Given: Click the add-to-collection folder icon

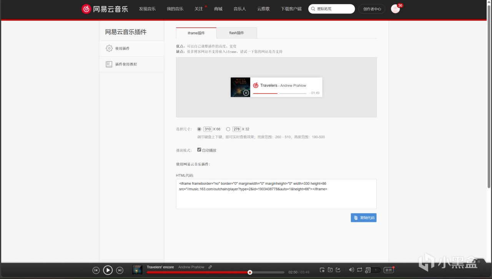Looking at the screenshot, I should click(330, 270).
